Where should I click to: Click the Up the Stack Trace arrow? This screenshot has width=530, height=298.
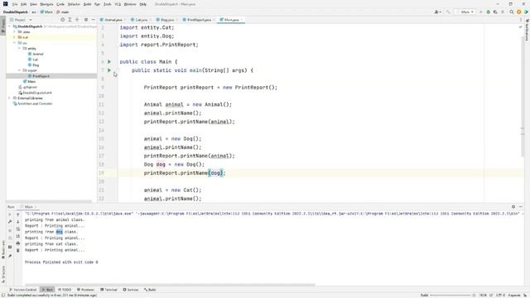[18, 214]
